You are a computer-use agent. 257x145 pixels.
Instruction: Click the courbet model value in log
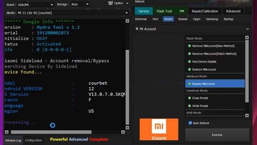pos(98,83)
